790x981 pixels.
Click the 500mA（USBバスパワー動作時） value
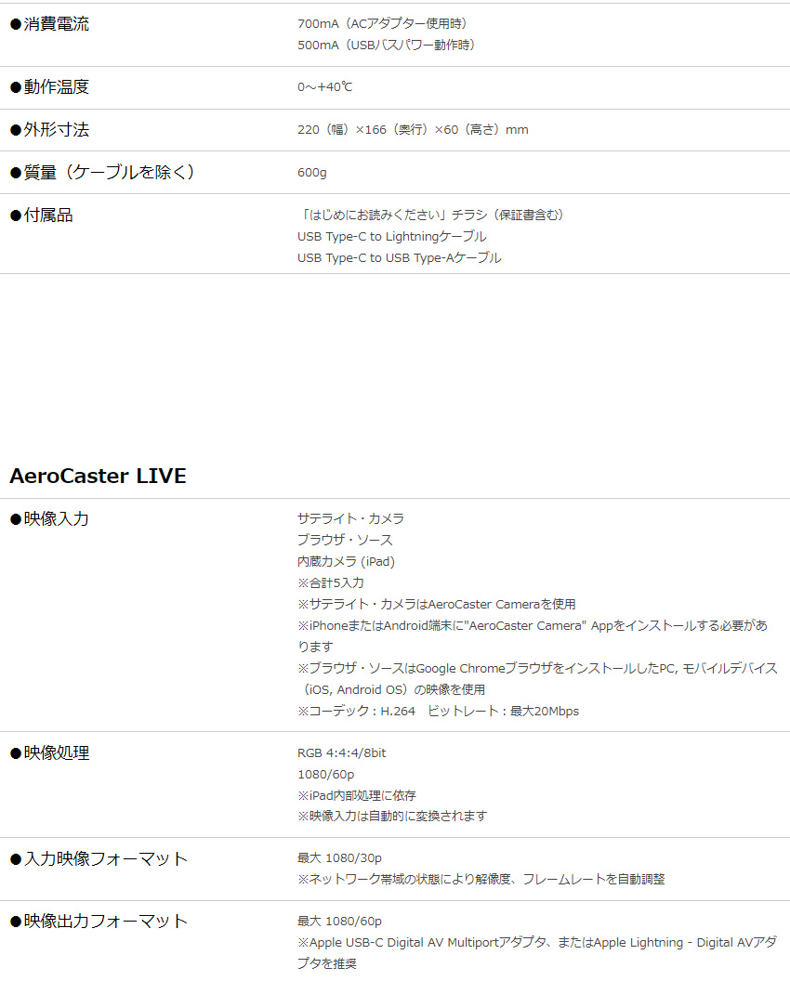point(387,45)
